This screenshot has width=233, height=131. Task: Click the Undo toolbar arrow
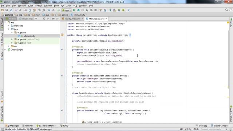[16, 10]
